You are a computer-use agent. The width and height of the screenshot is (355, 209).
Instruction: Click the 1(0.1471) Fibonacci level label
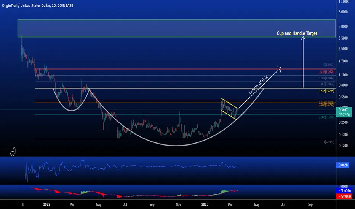pos(329,142)
